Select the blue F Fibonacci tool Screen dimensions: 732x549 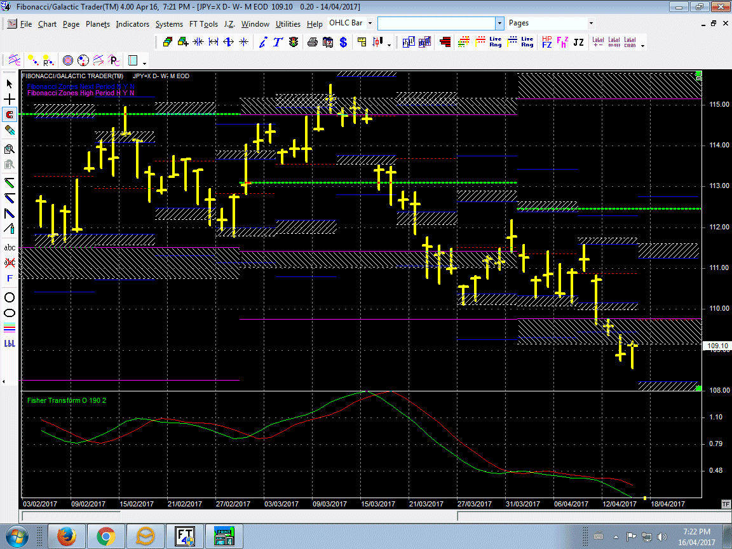pyautogui.click(x=10, y=278)
